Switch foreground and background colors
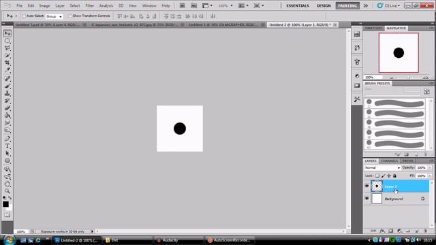This screenshot has height=245, width=436. 10,198
